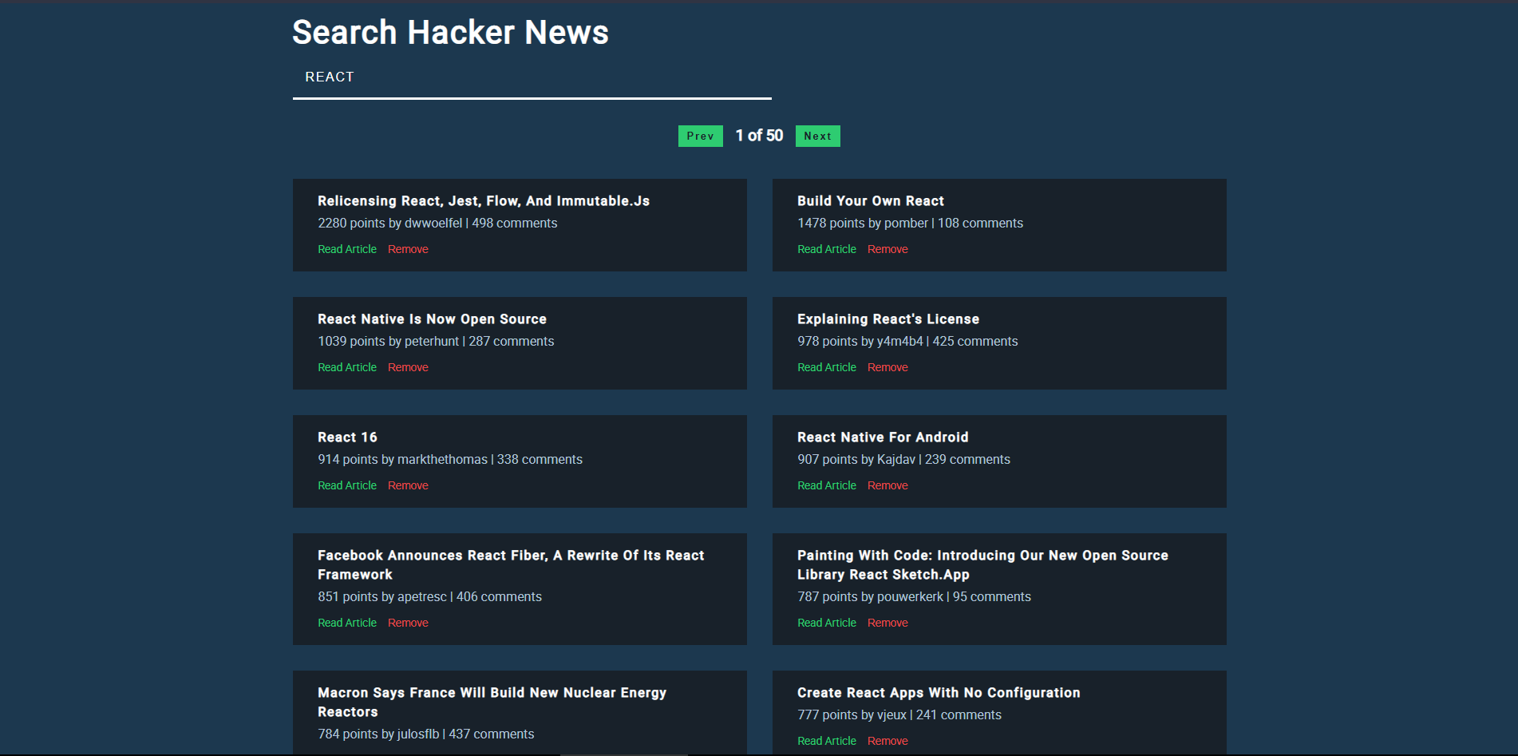Click title 'React Native Is Now Open Source'
Screen dimensions: 1518x756
click(x=432, y=319)
